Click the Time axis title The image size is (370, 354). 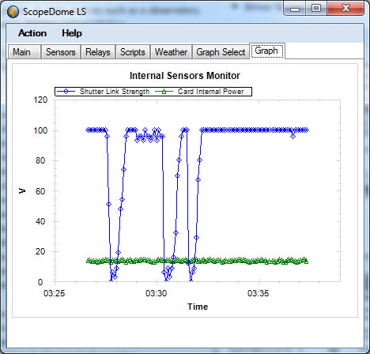coord(198,307)
